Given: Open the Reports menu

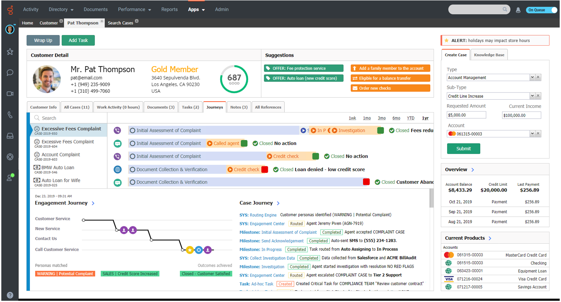Looking at the screenshot, I should click(x=169, y=10).
